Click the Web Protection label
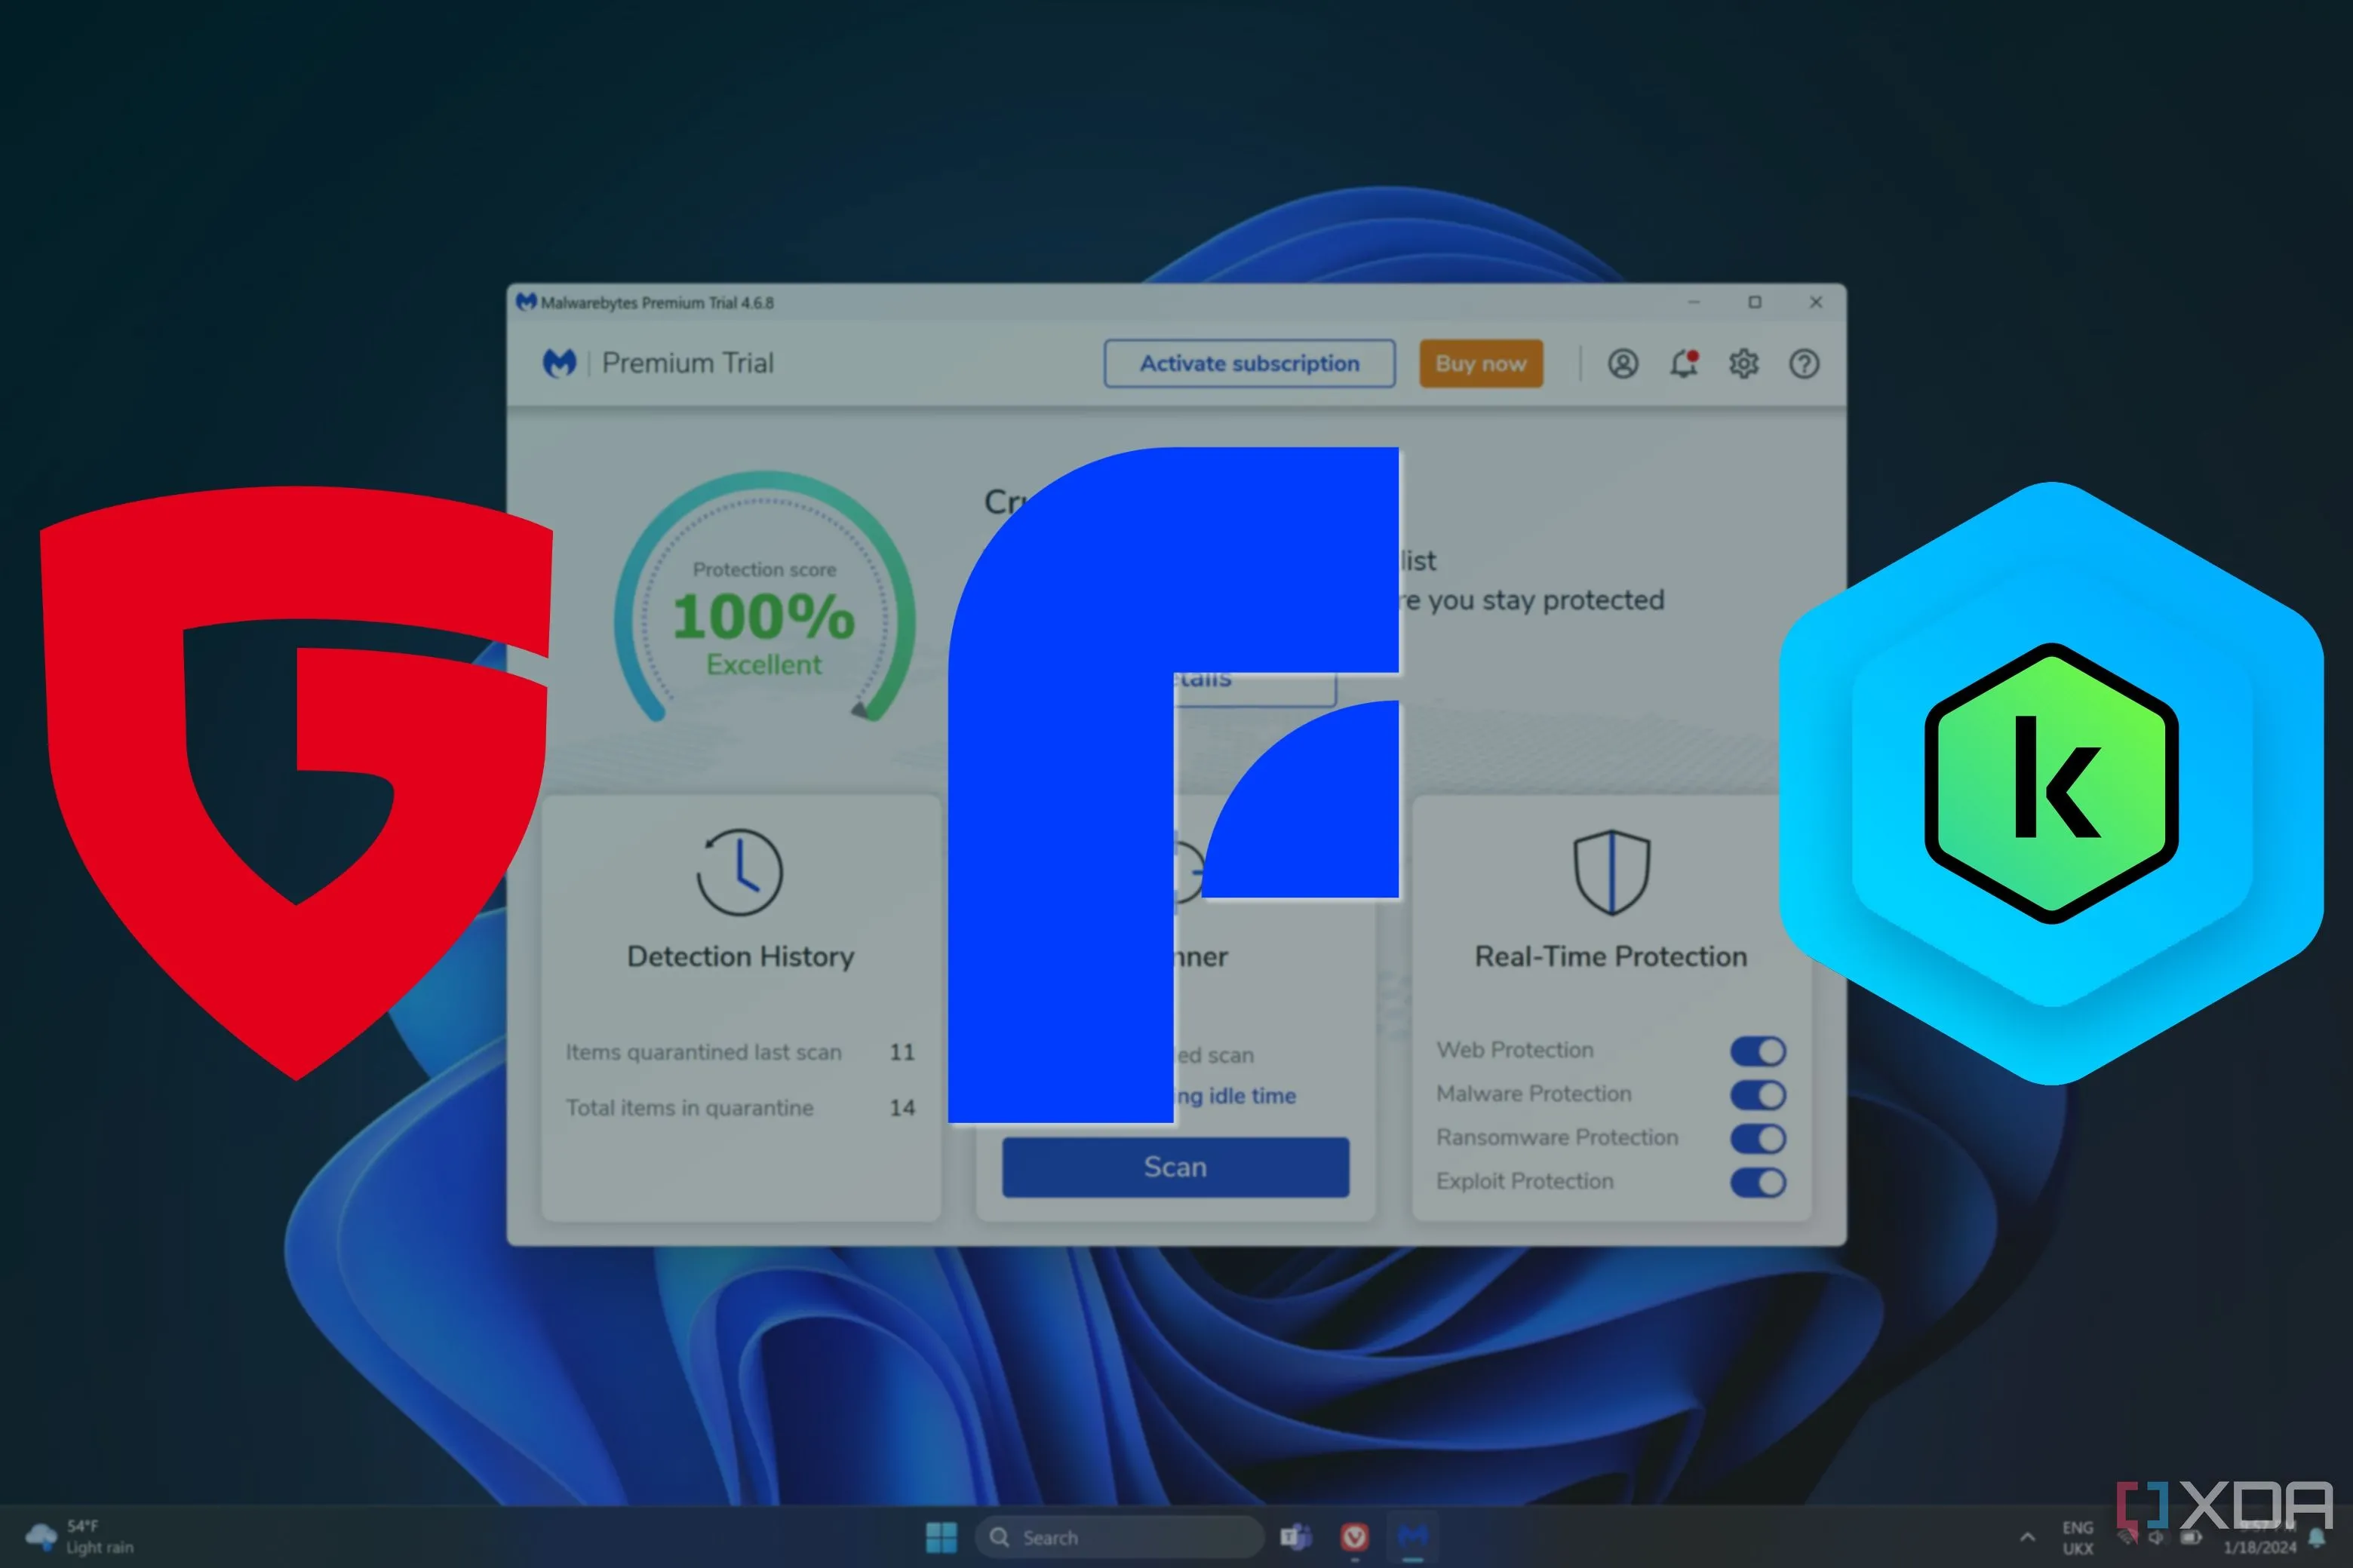Image resolution: width=2353 pixels, height=1568 pixels. coord(1514,1050)
